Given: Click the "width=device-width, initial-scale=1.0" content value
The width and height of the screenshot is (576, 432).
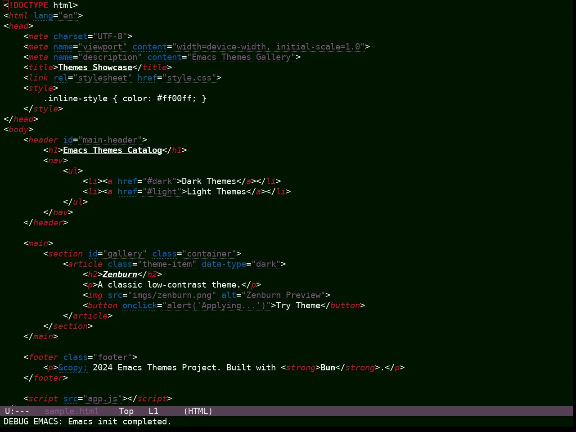Looking at the screenshot, I should [269, 47].
